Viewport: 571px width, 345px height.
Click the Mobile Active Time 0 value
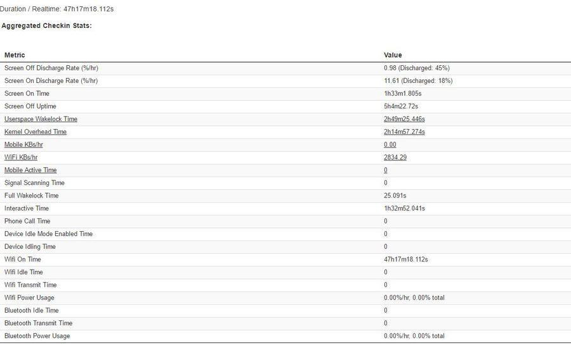[386, 170]
